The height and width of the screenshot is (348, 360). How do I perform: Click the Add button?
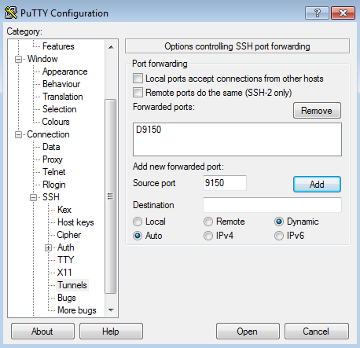317,185
